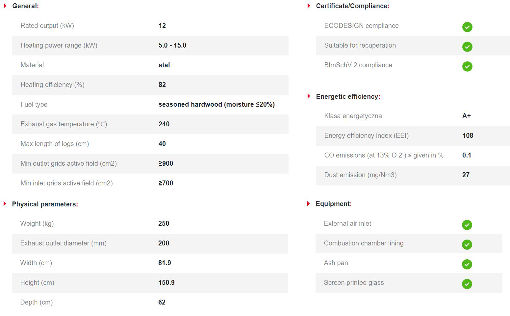510x316 pixels.
Task: Click the red arrow beside Energetic efficiency
Action: pos(309,96)
